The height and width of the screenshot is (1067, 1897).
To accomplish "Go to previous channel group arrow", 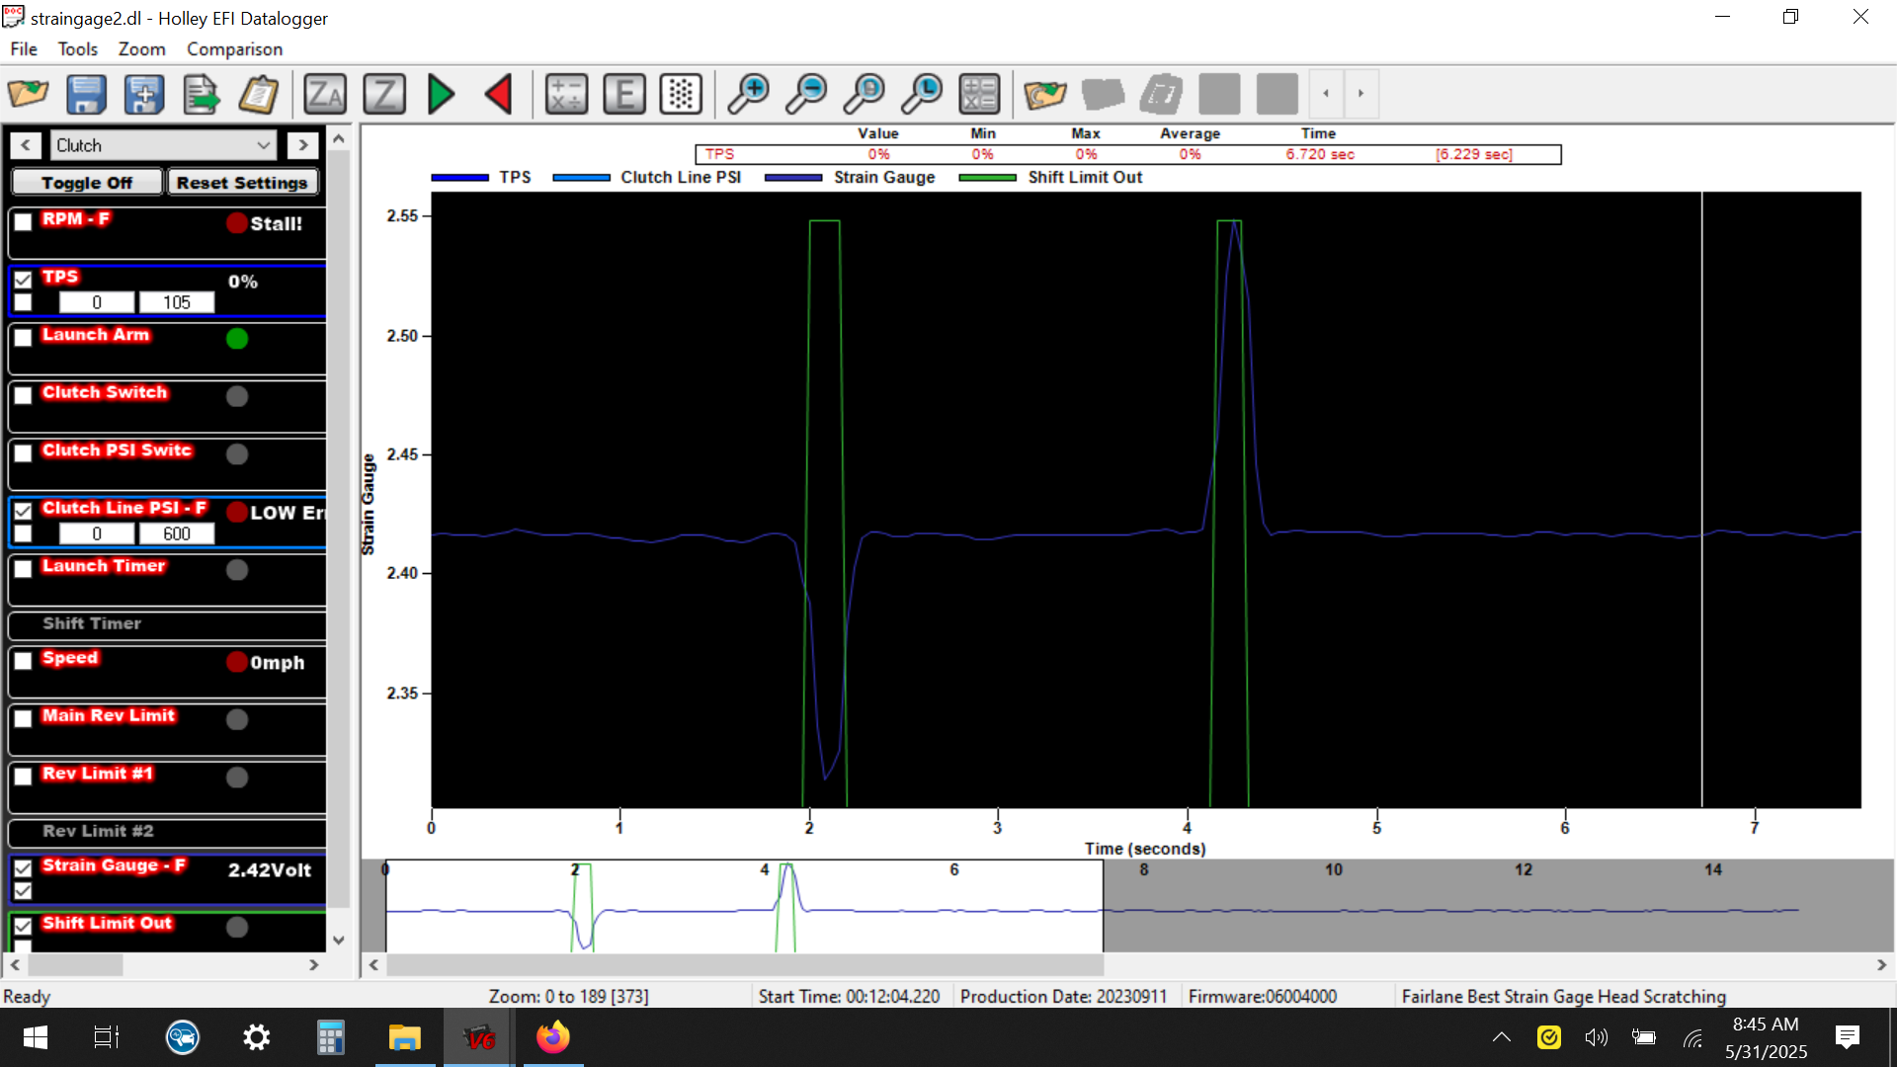I will coord(26,145).
